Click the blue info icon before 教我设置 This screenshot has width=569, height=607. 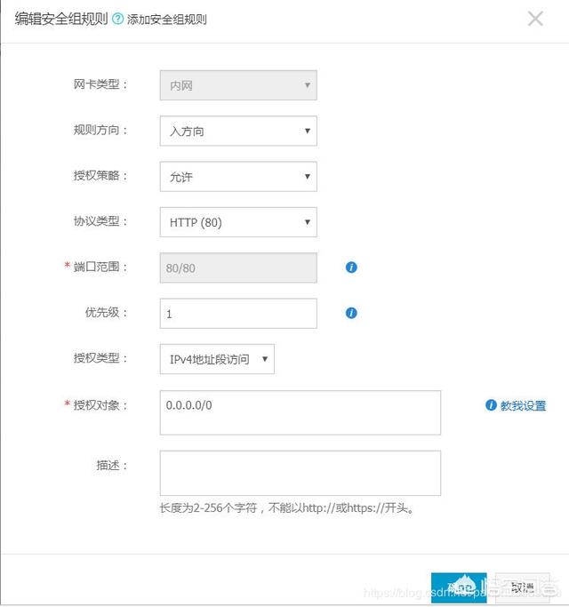(x=491, y=405)
